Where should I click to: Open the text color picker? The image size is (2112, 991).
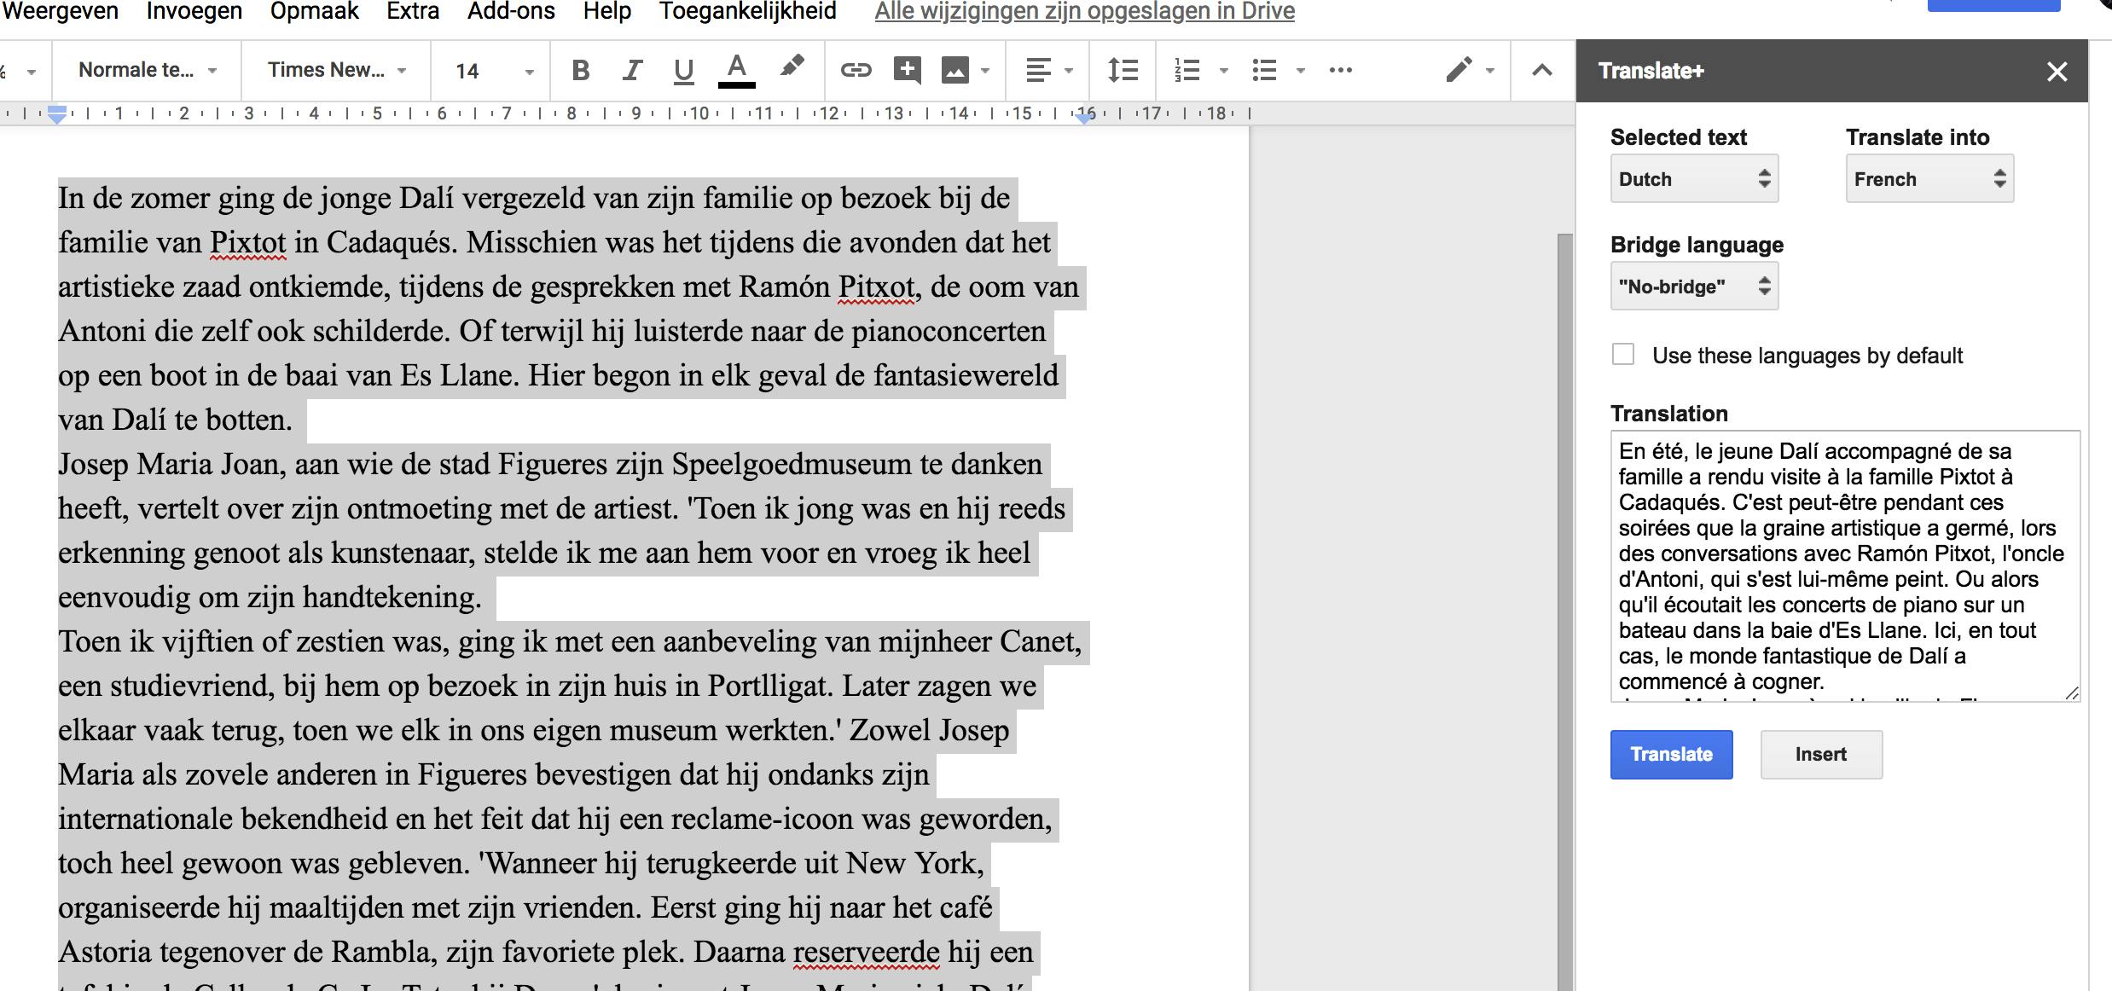[737, 71]
